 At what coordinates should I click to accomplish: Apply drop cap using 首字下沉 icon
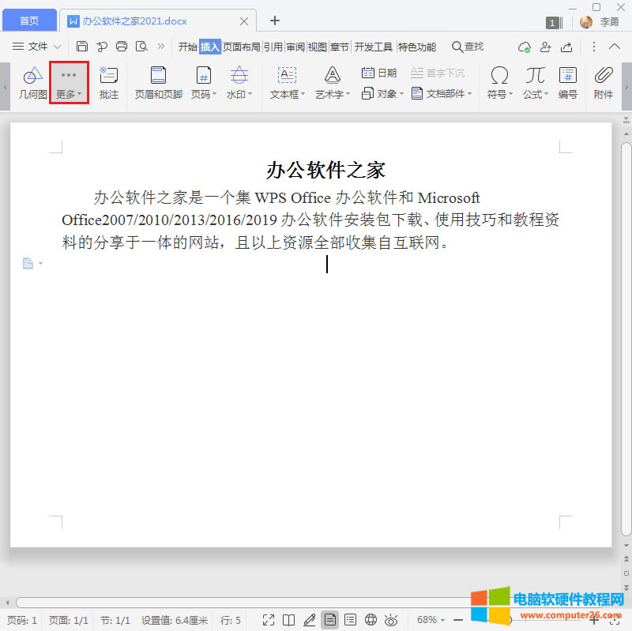439,72
